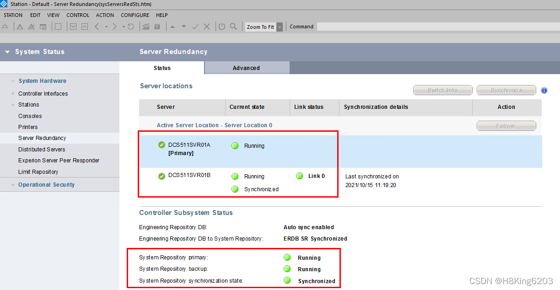560x290 pixels.
Task: Click 'Active Server Location - Server Location 0'
Action: click(x=215, y=125)
